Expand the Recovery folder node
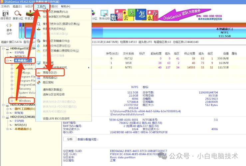 [x=12, y=89]
